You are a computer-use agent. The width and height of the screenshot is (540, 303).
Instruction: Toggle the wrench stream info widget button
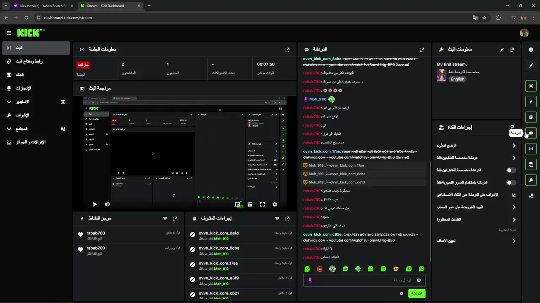coord(531,180)
